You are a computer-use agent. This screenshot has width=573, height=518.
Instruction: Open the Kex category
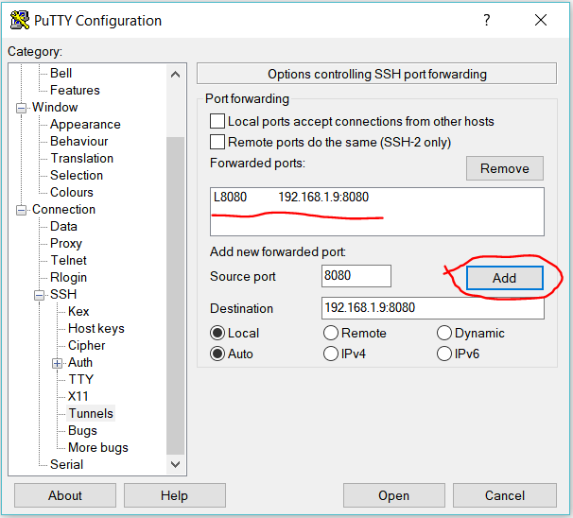[x=78, y=312]
